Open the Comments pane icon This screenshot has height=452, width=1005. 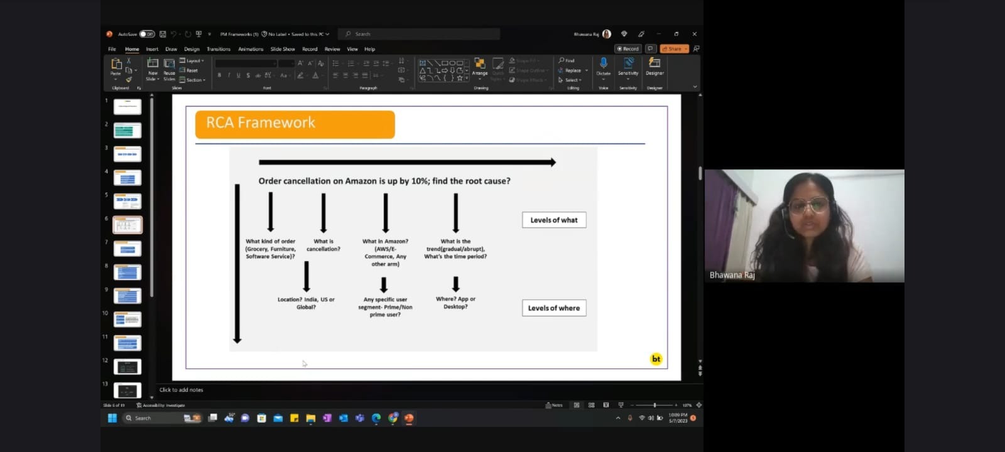(x=651, y=49)
